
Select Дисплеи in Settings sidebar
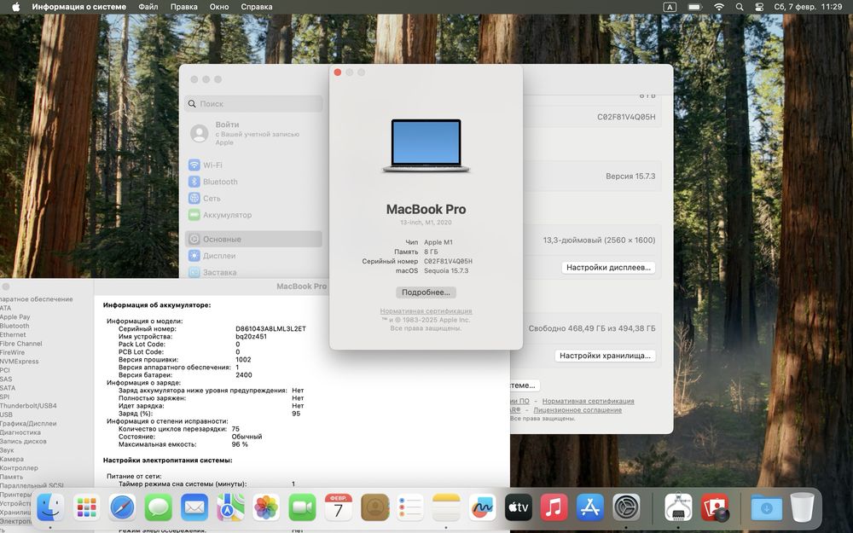[x=253, y=256]
